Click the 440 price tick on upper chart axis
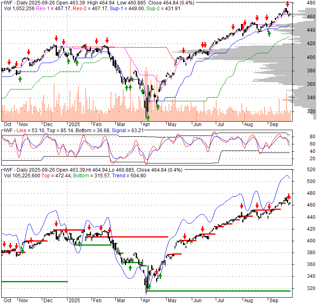The width and height of the screenshot is (317, 303). click(x=311, y=30)
